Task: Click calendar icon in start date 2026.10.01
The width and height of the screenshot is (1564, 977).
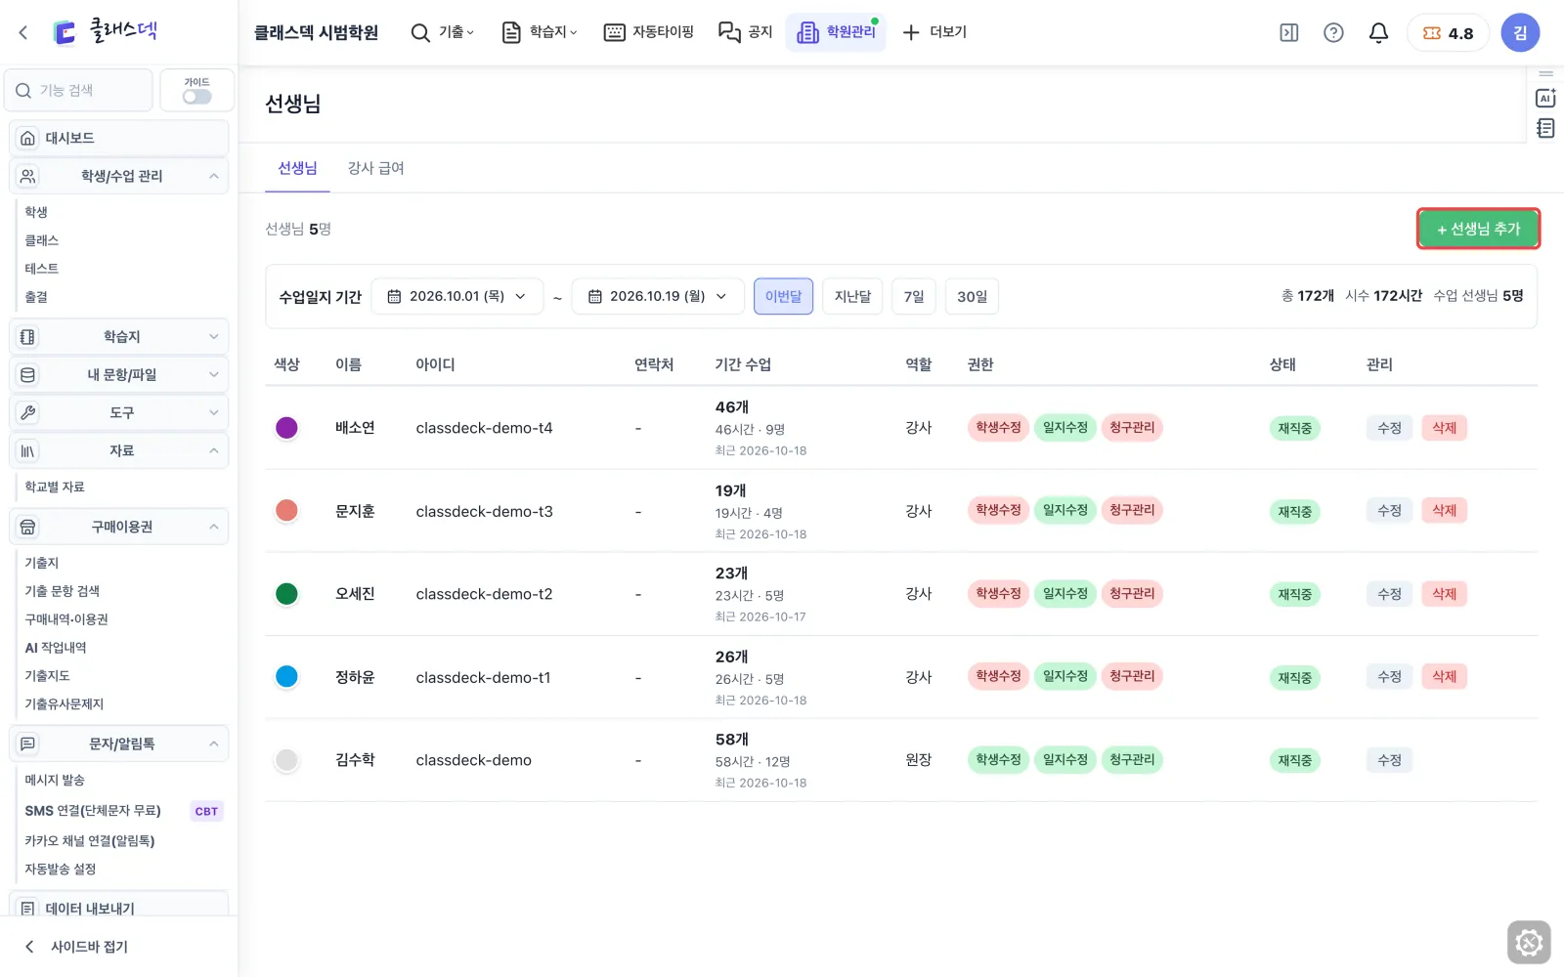Action: pos(394,296)
